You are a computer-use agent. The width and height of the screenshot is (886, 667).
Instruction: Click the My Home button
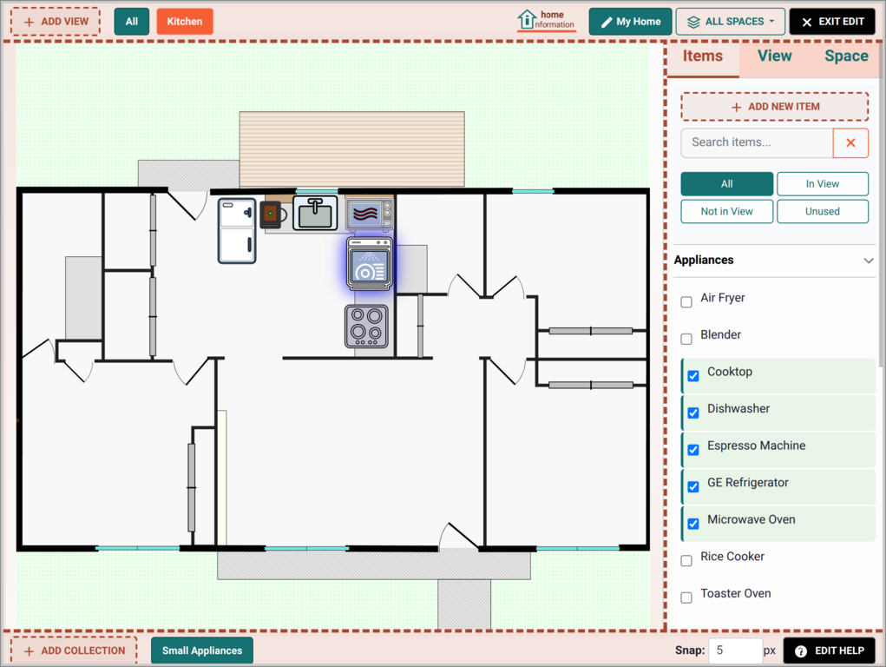(631, 22)
